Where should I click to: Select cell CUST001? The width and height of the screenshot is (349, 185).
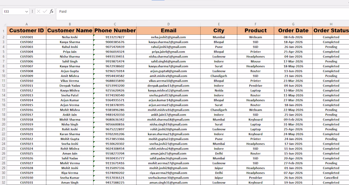point(26,37)
